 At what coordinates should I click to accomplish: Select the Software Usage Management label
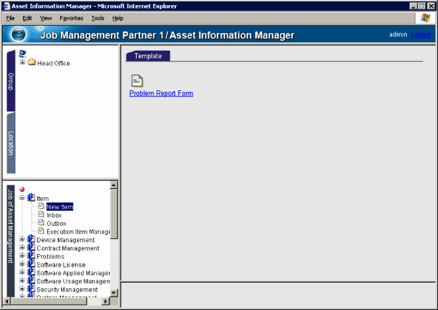[x=73, y=281]
